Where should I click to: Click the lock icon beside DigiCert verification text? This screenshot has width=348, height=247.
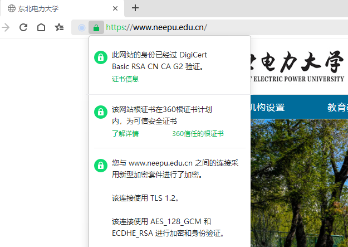coord(101,57)
